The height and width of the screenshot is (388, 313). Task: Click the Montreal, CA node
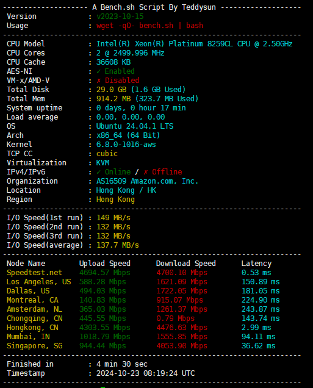pos(32,300)
